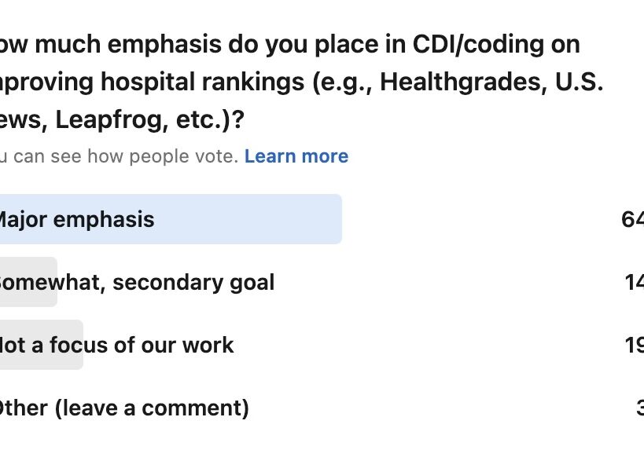Viewport: 644px width, 450px height.
Task: Open the Learn more link
Action: pos(296,156)
